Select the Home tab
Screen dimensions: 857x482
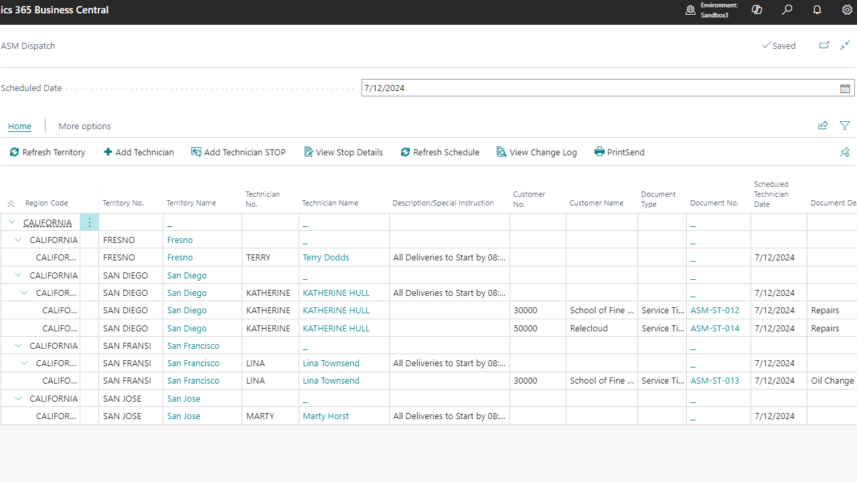19,127
